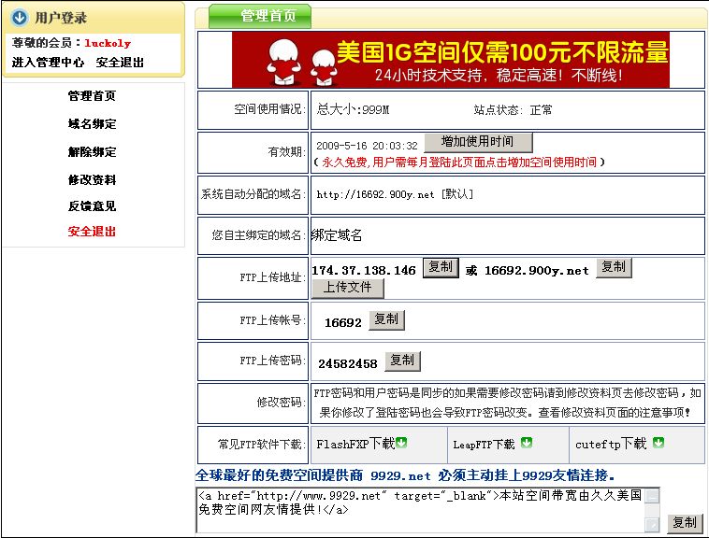The height and width of the screenshot is (538, 709).
Task: Copy the FTP password 24582458
Action: pos(402,361)
